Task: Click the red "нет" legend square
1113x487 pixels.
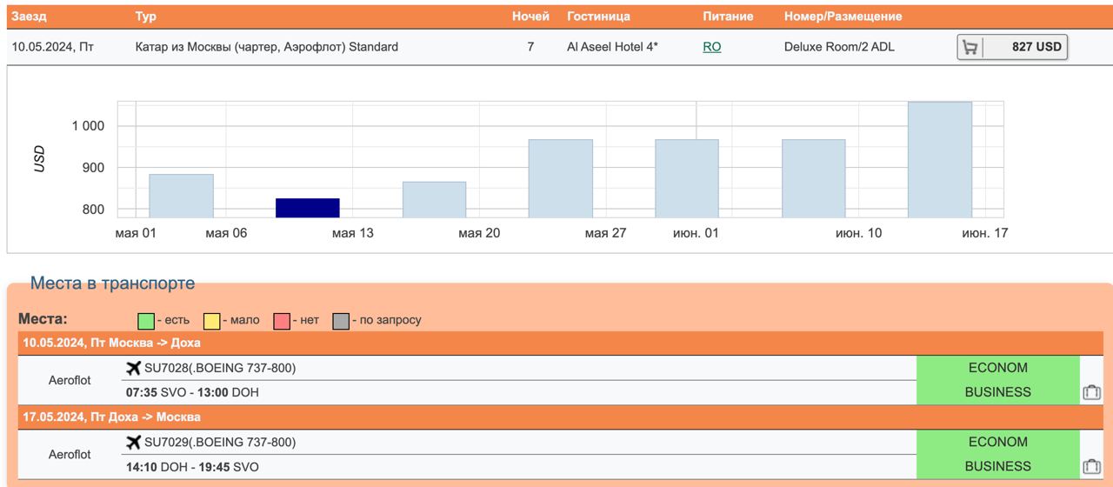Action: pos(282,321)
